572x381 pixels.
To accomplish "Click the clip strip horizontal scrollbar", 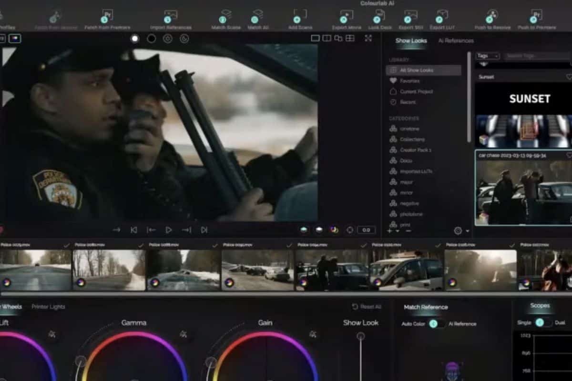I will (x=286, y=294).
